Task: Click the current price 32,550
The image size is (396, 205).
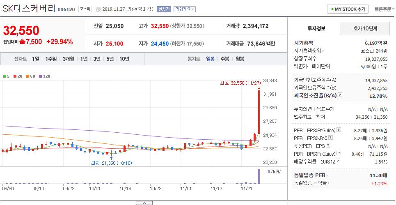Action: tap(21, 30)
